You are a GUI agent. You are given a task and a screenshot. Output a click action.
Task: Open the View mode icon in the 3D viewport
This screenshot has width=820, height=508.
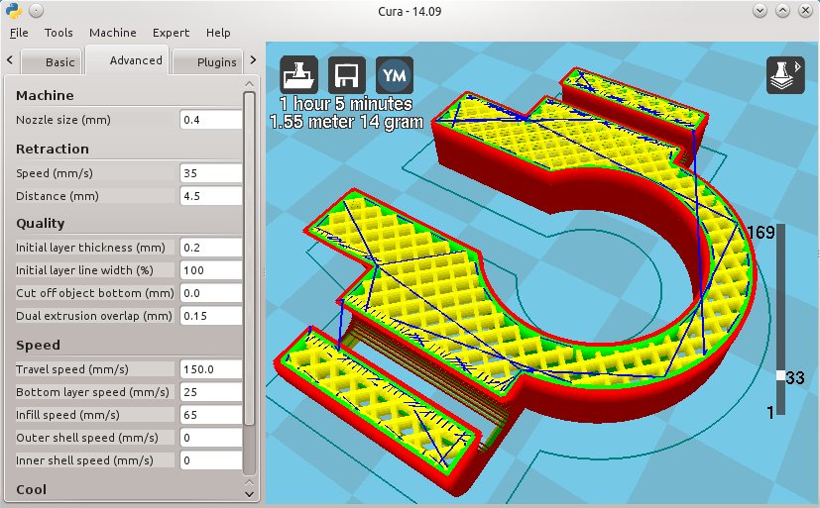point(784,76)
